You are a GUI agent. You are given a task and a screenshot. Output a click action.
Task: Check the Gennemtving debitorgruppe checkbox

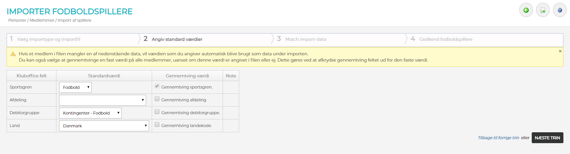click(157, 112)
